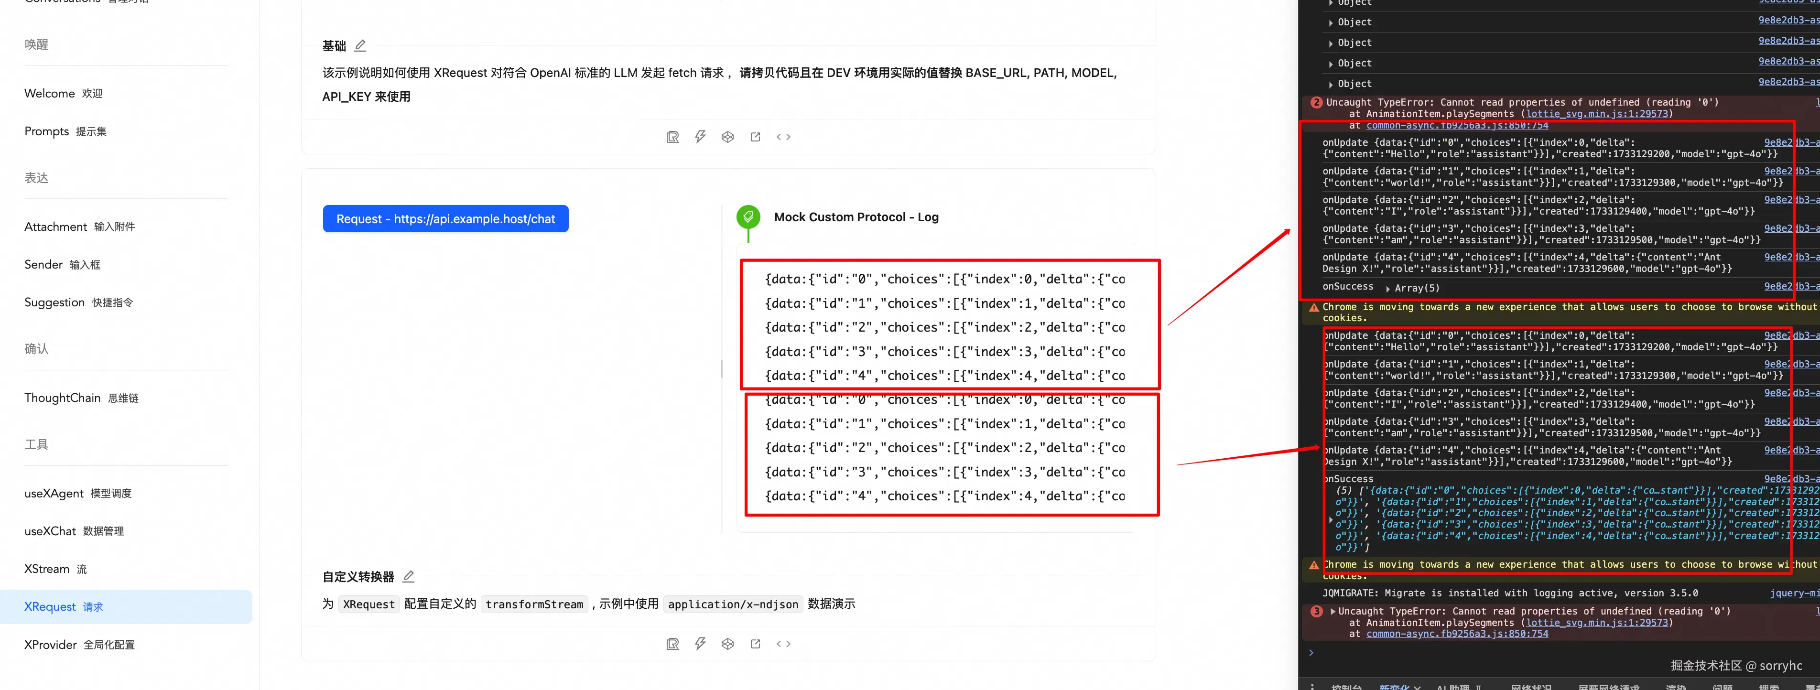Collapse the expanded onSuccess array output
Screen dimensions: 1820x690
click(x=1331, y=520)
